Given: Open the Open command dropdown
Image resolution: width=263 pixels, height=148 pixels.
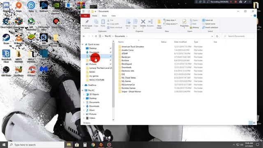Looking at the screenshot, I should (194, 20).
